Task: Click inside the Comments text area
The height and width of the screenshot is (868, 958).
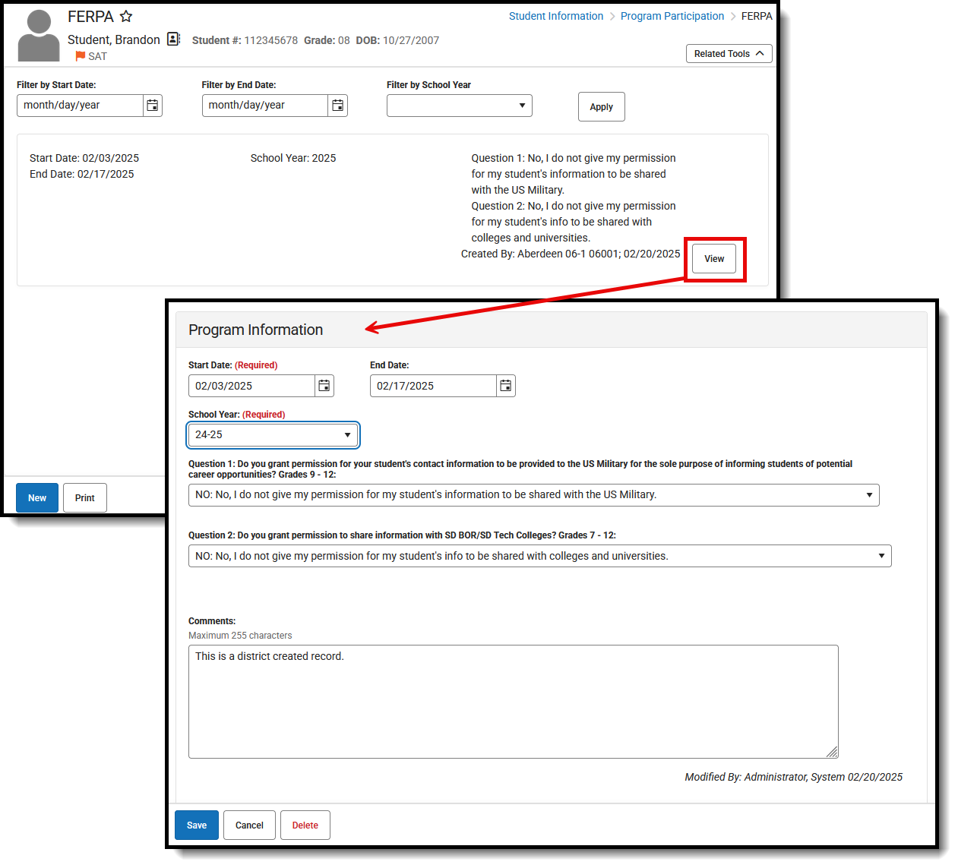Action: point(513,699)
